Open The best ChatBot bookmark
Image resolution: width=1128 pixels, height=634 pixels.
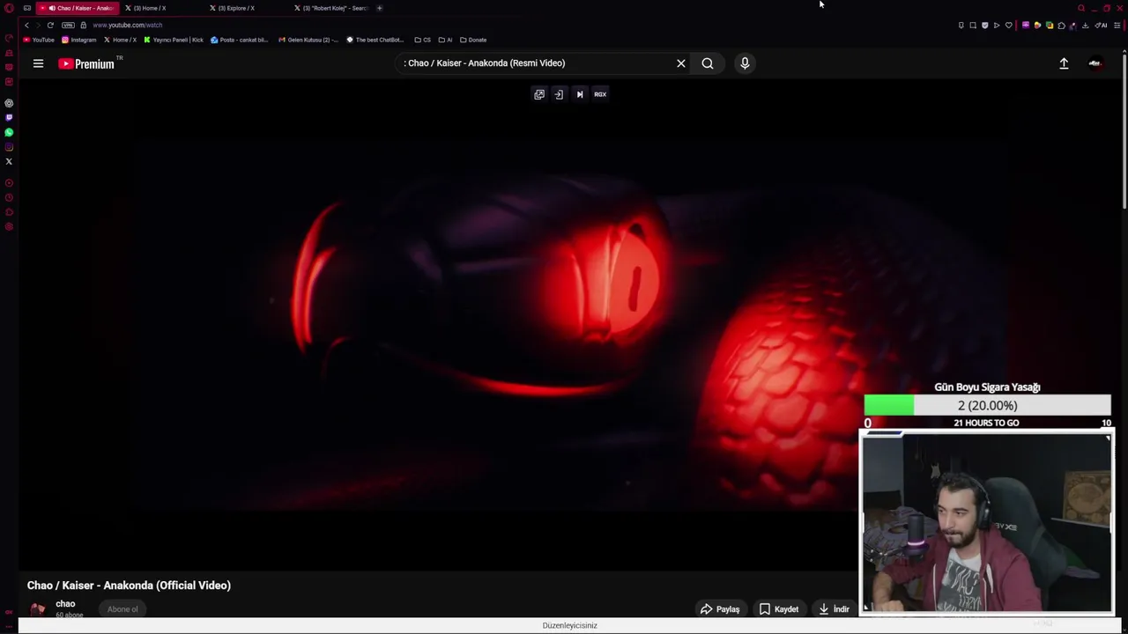(375, 40)
